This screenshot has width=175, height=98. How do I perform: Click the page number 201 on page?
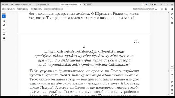(136, 42)
